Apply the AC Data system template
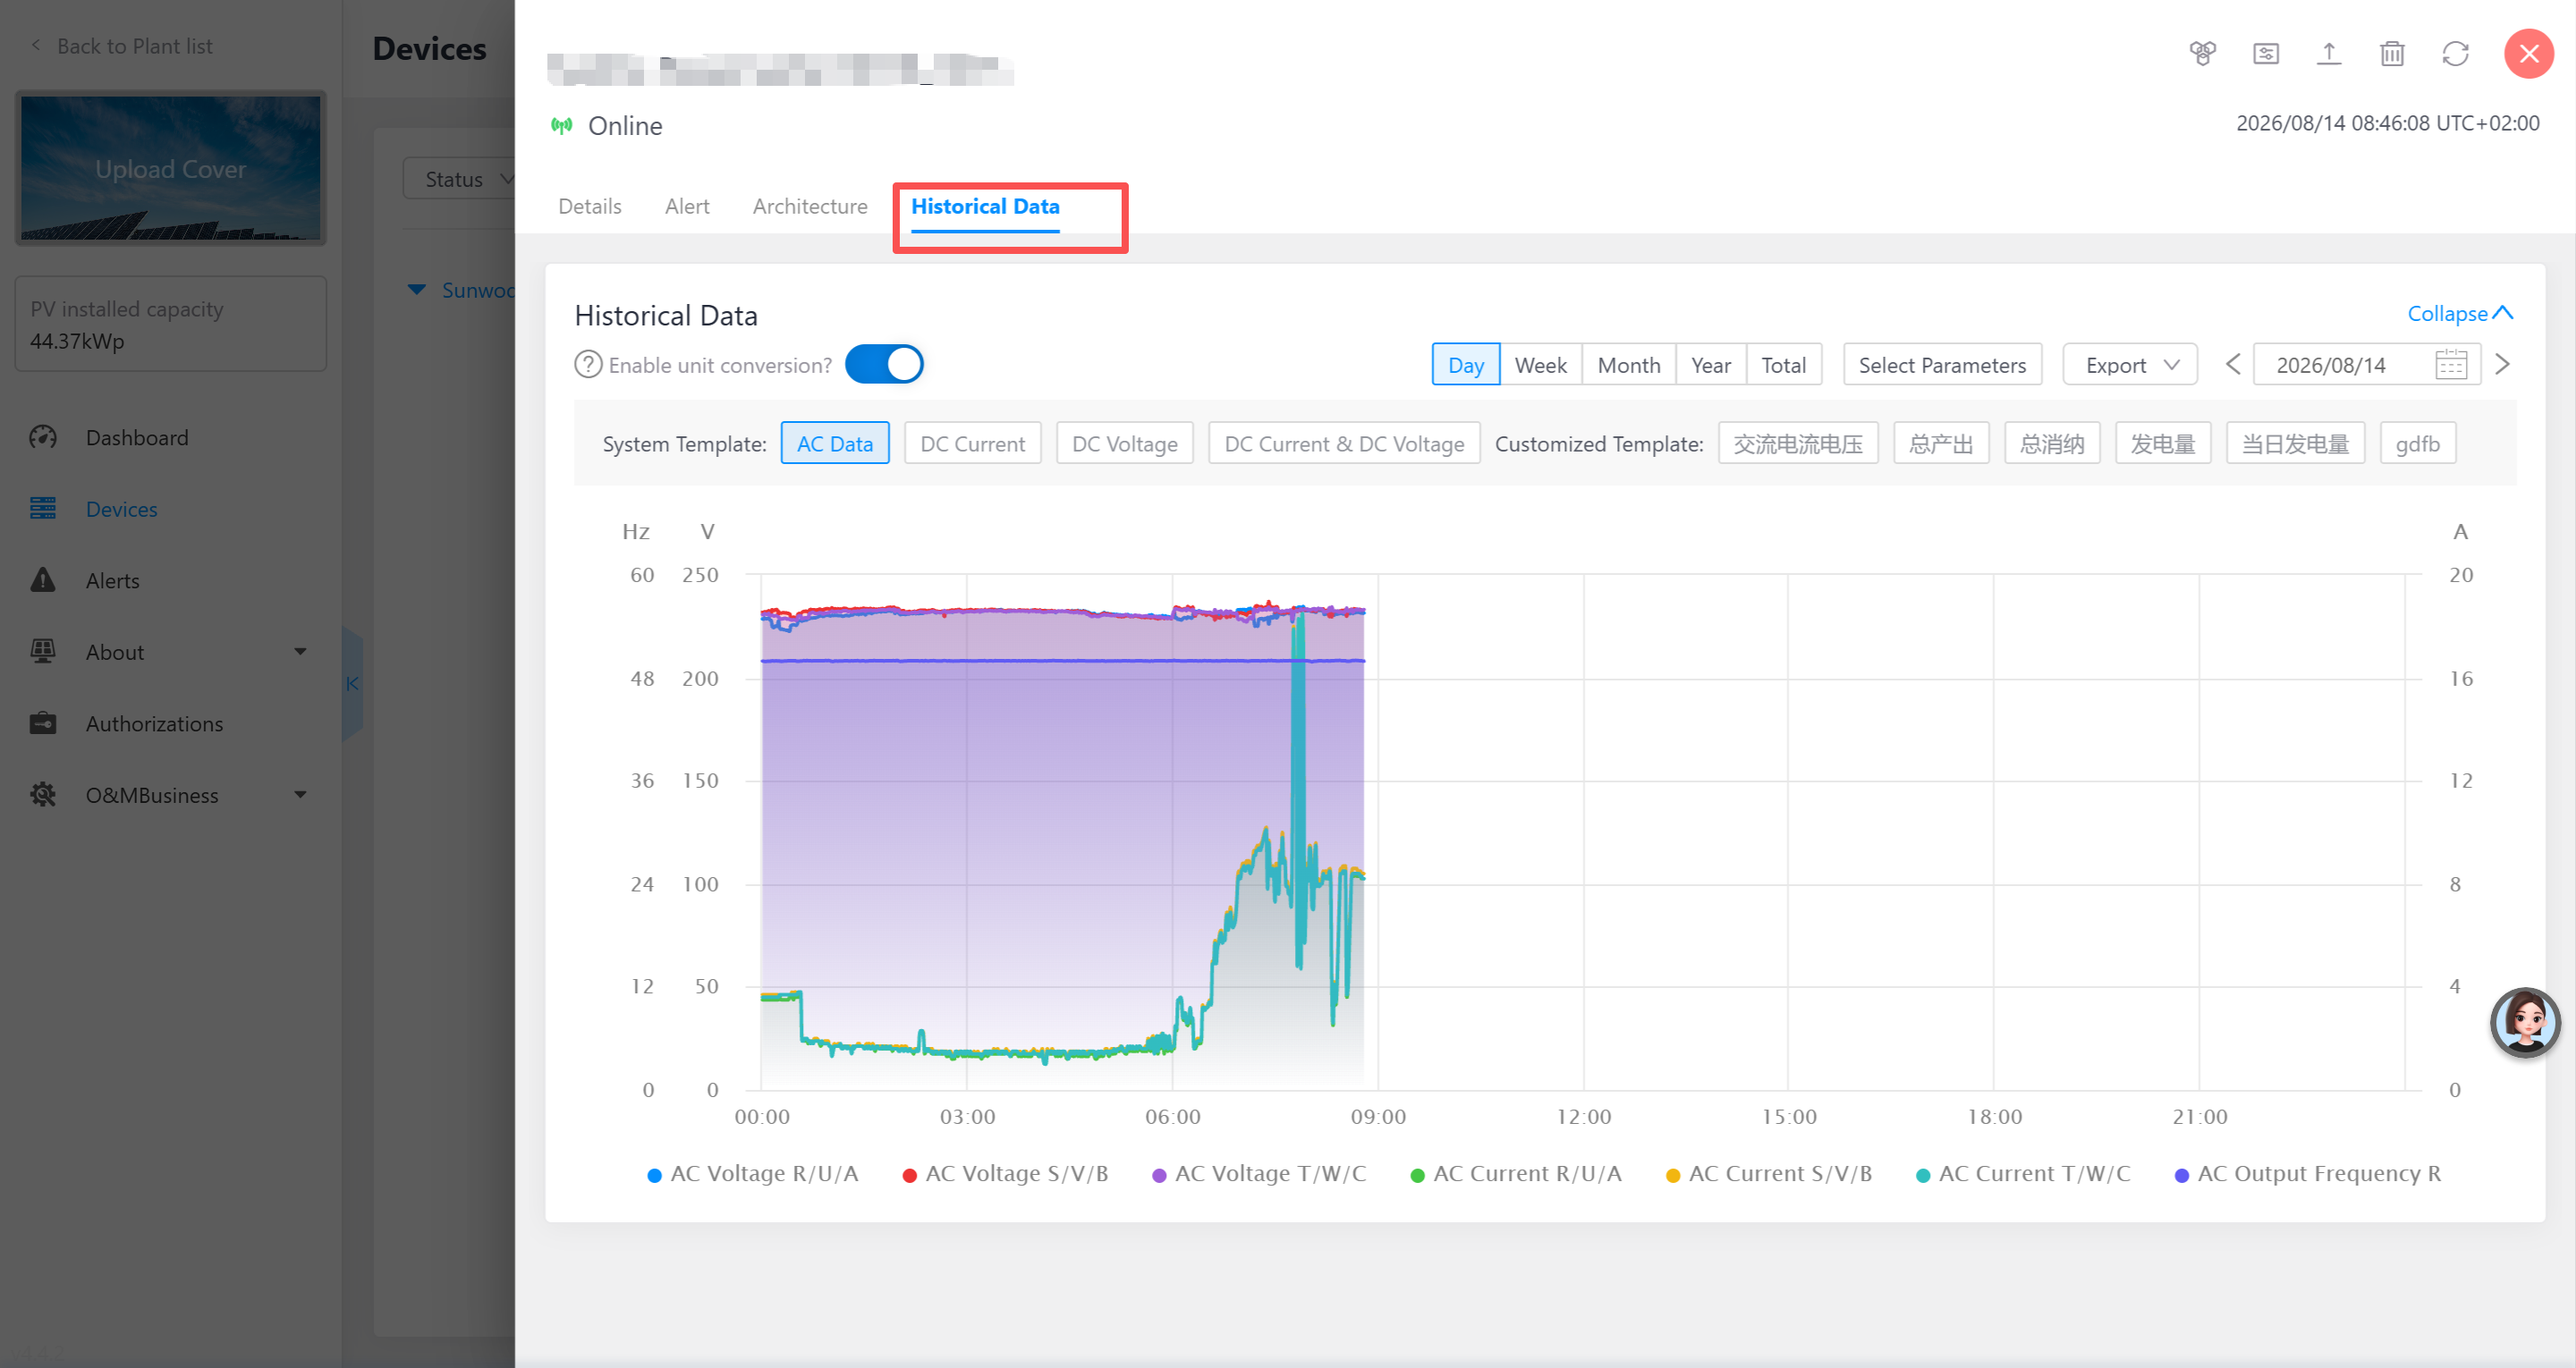Image resolution: width=2576 pixels, height=1368 pixels. (x=835, y=443)
